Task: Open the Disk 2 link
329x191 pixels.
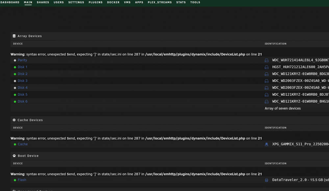Action: click(22, 74)
